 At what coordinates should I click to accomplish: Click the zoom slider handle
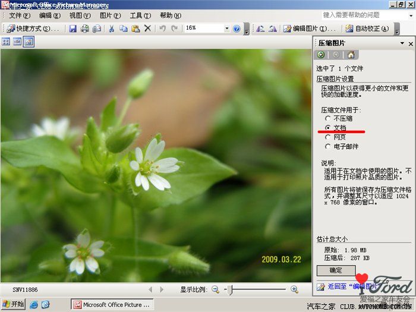click(231, 289)
